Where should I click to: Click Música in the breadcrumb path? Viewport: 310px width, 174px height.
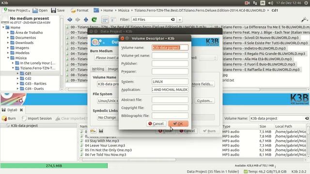pos(124,10)
